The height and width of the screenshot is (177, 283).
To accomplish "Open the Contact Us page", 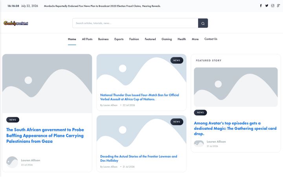I will [x=211, y=39].
